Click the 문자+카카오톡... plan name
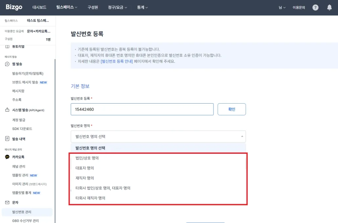This screenshot has height=223, width=338. click(39, 31)
